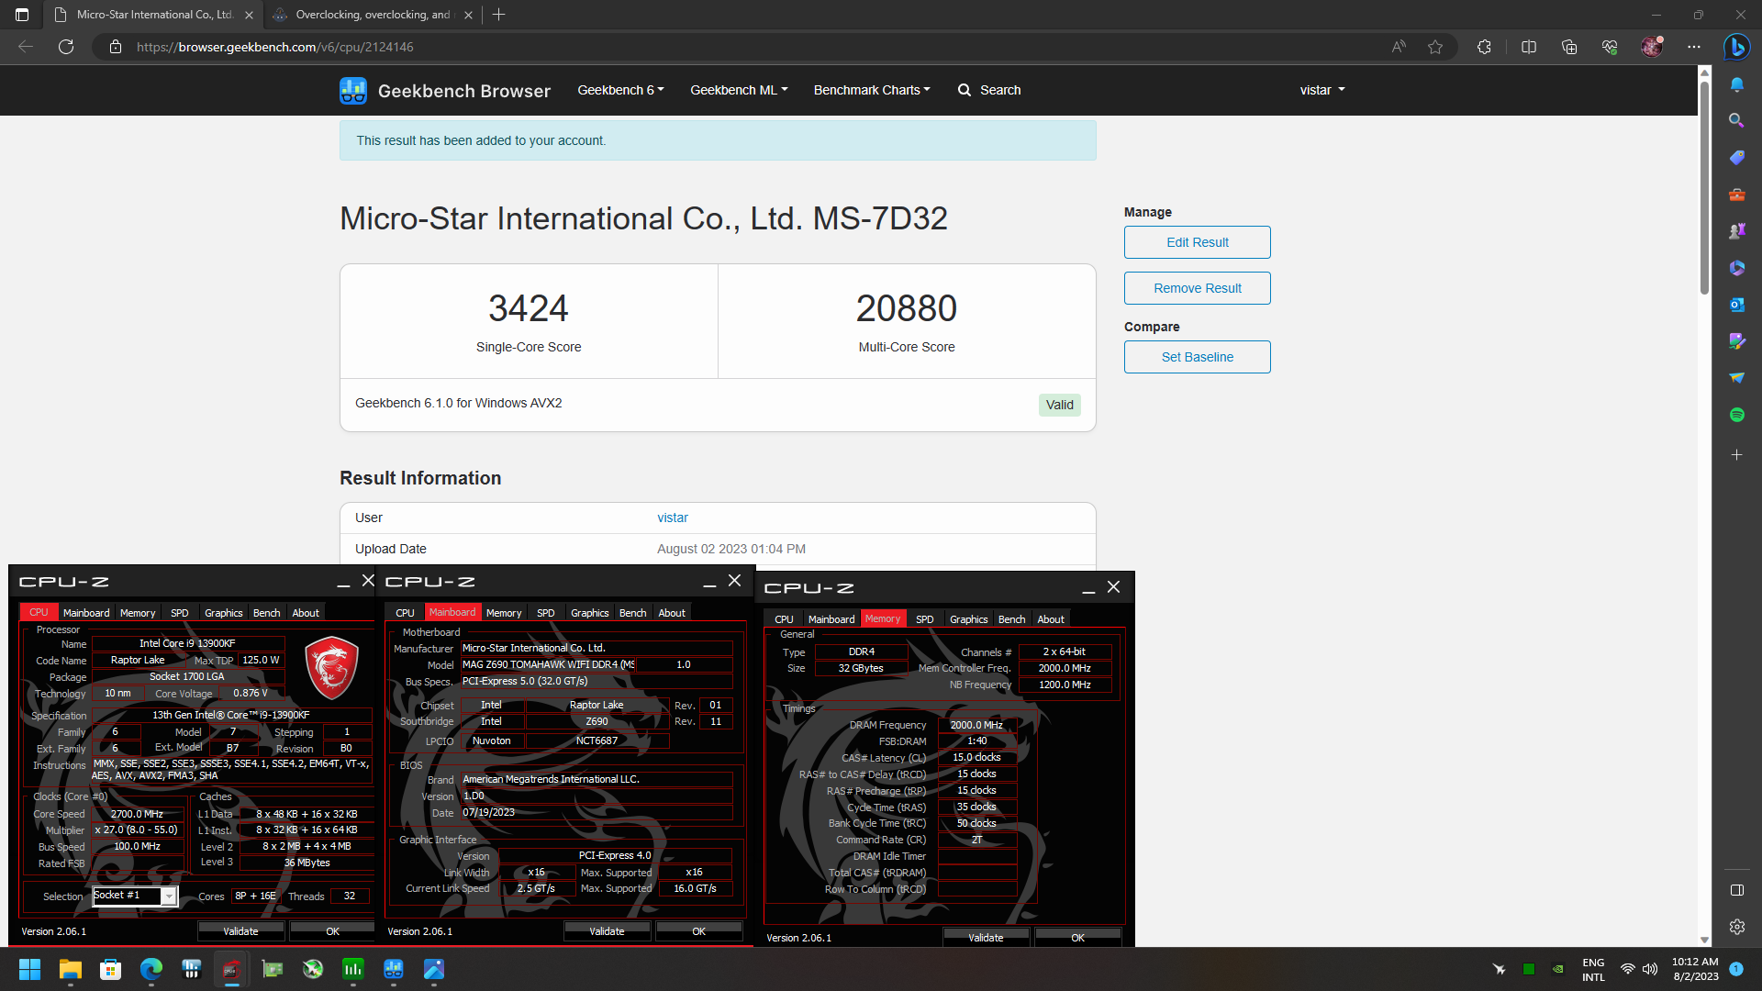Click Intel Core i9 13900KF name field

tap(187, 643)
